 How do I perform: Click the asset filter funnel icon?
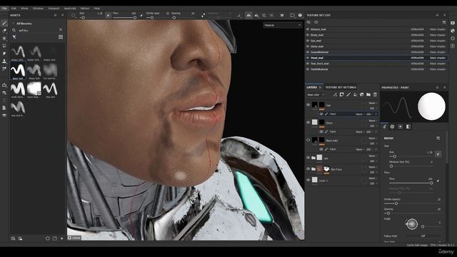click(14, 37)
